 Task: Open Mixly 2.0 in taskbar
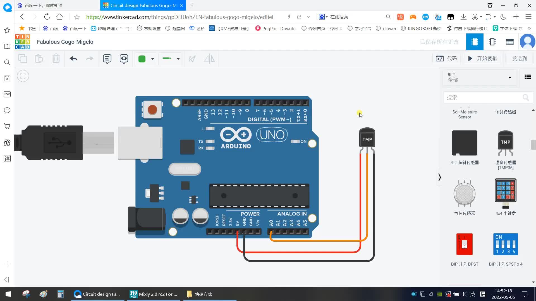154,294
